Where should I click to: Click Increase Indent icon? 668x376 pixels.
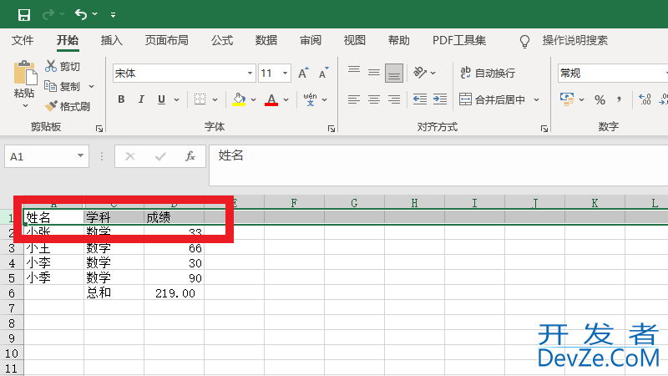pos(440,99)
